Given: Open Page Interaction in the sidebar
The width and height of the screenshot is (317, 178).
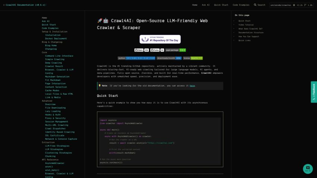Looking at the screenshot, I should (55, 83).
